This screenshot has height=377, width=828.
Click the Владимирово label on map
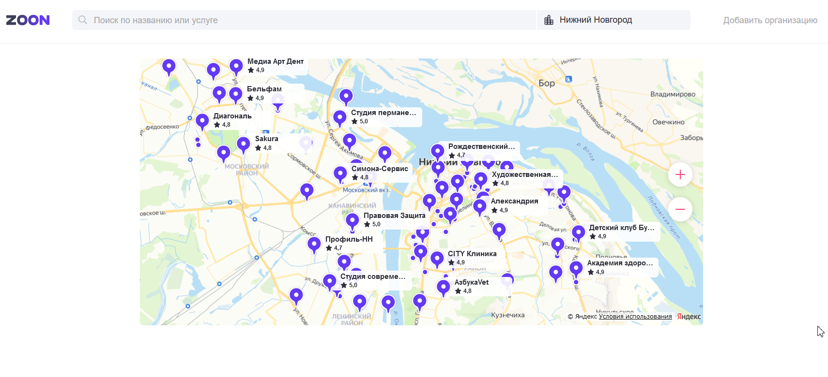pyautogui.click(x=673, y=94)
